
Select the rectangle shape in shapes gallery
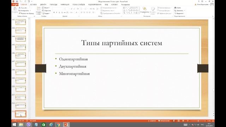131,8
